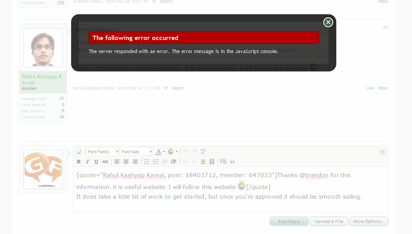Click IP link on Rahul.Kashyap.Karnal's post

pos(166,88)
